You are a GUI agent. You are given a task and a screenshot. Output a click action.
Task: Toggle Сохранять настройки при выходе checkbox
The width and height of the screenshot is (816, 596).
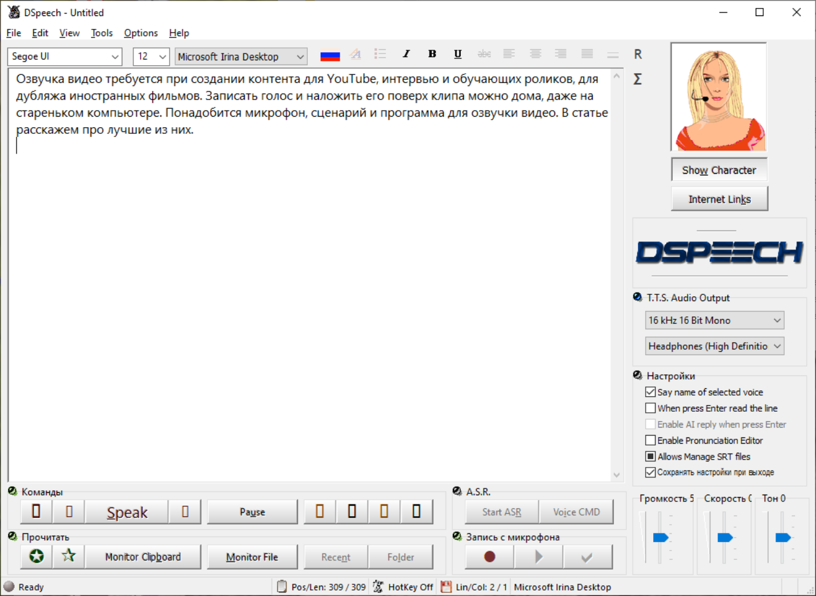(x=650, y=472)
